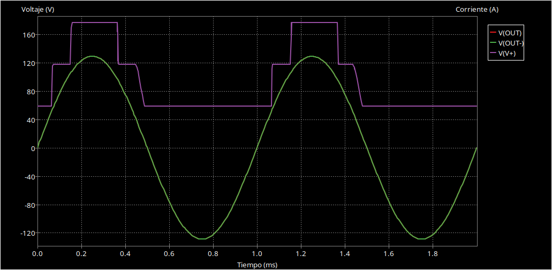The height and width of the screenshot is (270, 552).
Task: Click the 0.6 time axis tick label
Action: click(169, 253)
